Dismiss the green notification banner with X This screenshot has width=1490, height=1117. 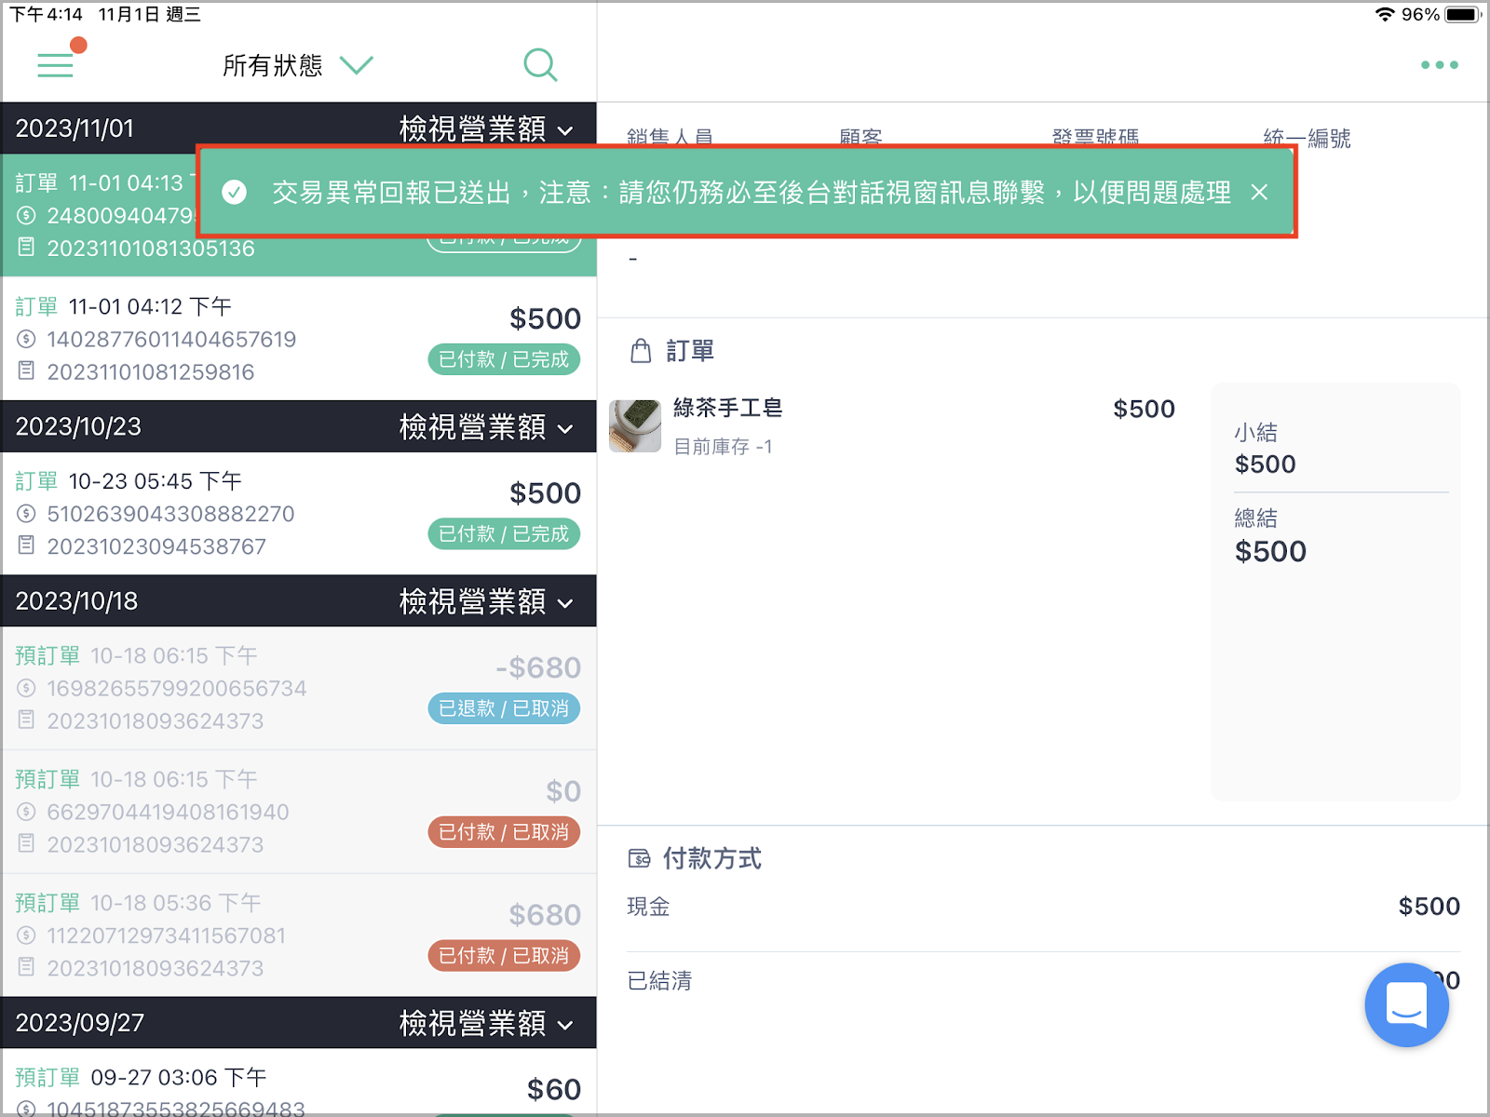(x=1259, y=192)
